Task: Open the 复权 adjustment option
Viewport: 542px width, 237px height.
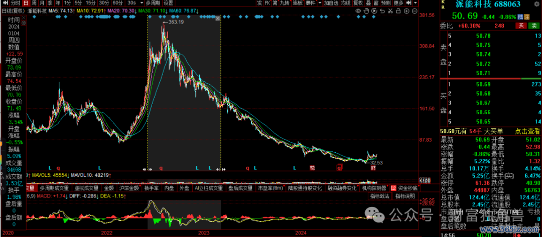Action: pos(358,3)
